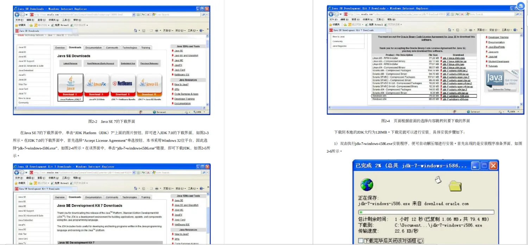Tick 下载完毕后关闭该对话框 checkbox
Screen dimensions: 528x245
click(360, 241)
